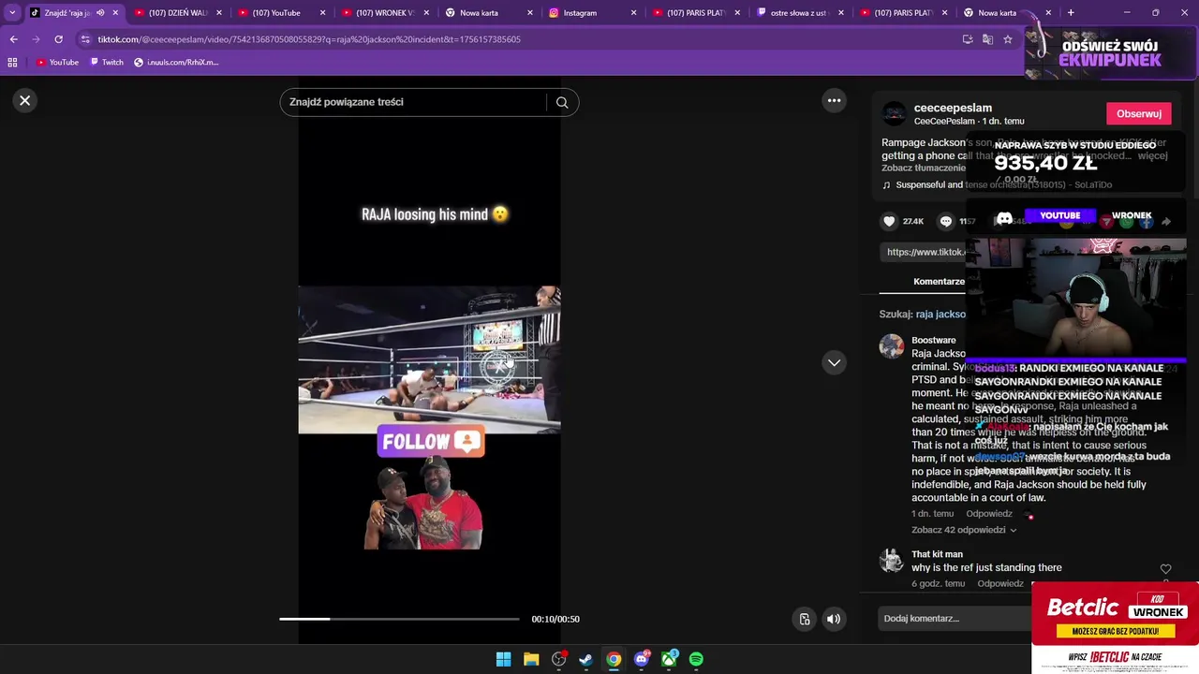The height and width of the screenshot is (674, 1199).
Task: Open Windows Start menu
Action: click(x=503, y=659)
